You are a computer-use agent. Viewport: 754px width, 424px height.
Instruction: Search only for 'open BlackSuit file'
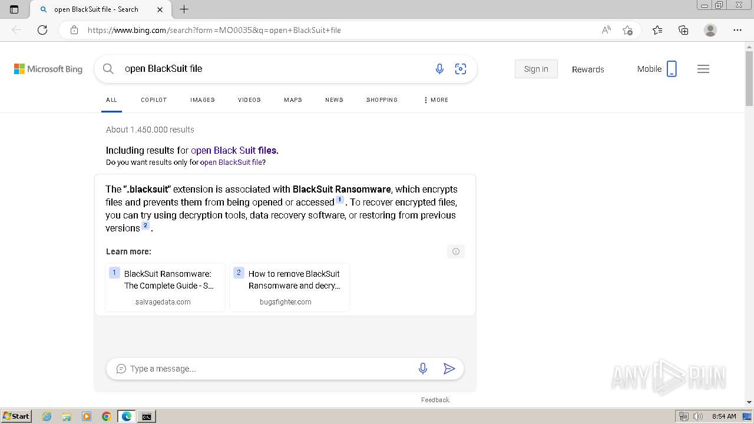point(232,163)
